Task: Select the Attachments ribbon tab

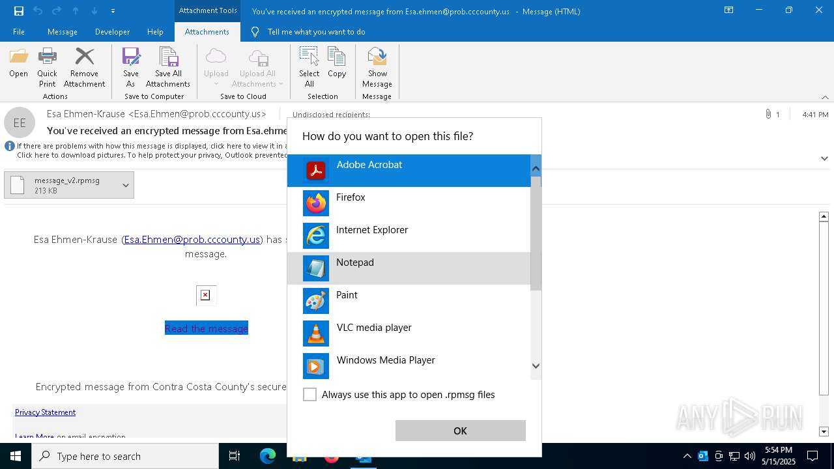Action: pyautogui.click(x=207, y=32)
